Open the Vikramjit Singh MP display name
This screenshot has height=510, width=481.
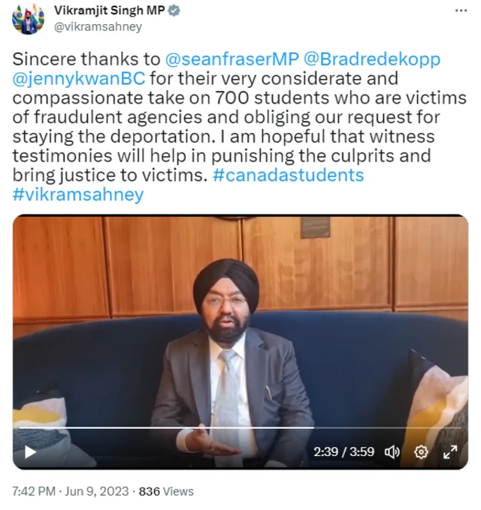tap(110, 11)
